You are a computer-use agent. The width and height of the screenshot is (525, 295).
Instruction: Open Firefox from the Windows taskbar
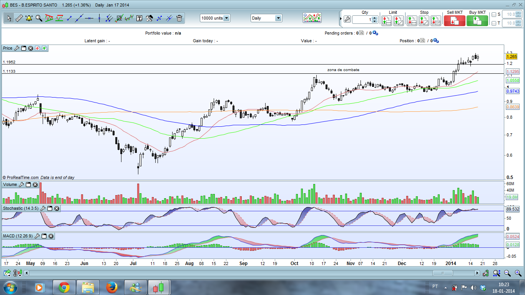click(x=112, y=287)
